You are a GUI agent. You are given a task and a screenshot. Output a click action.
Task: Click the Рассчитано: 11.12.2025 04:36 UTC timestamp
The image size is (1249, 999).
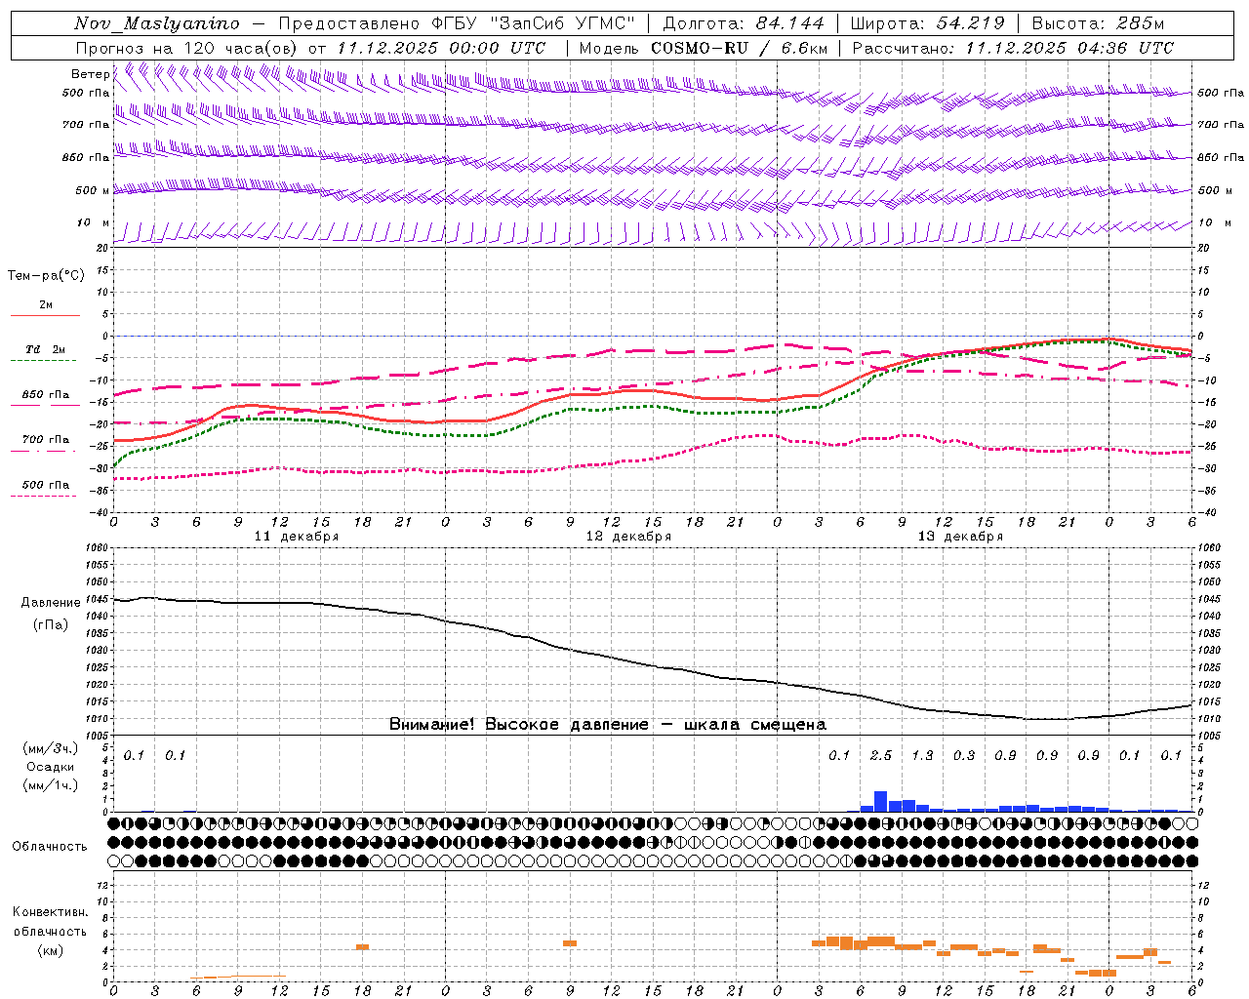(1013, 48)
